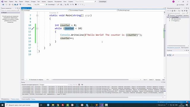Collapse the ConsoleApp1 project node
Image resolution: width=190 pixels, height=107 pixels.
(168, 17)
